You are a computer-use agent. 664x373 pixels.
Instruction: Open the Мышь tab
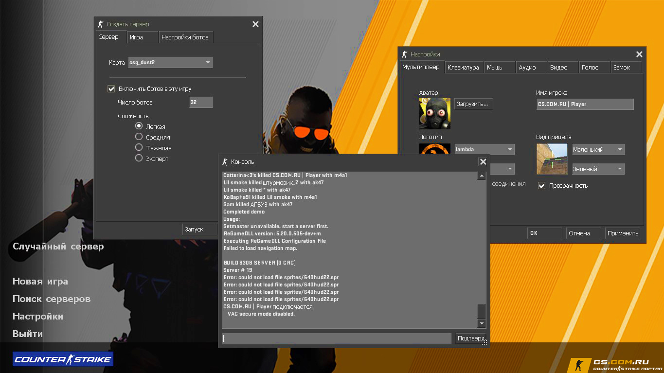tap(500, 68)
